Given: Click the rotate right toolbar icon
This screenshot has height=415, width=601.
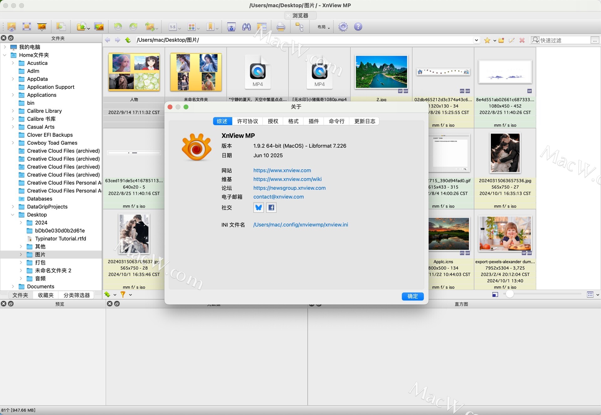Looking at the screenshot, I should click(133, 27).
